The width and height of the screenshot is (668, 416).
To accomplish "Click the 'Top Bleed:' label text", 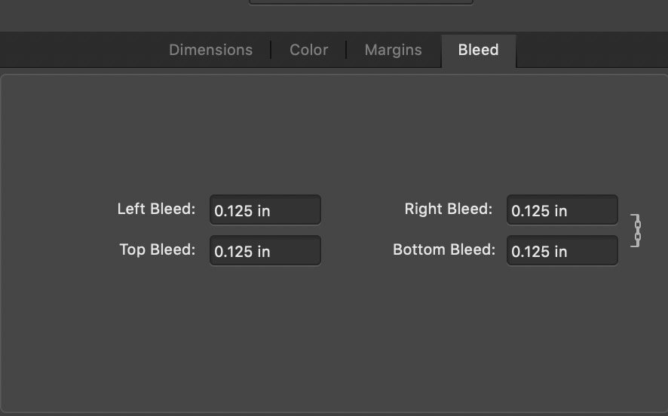I will (x=158, y=249).
